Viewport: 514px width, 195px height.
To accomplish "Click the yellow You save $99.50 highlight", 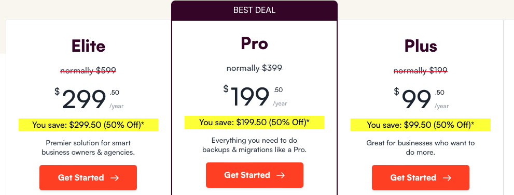I will tap(421, 125).
